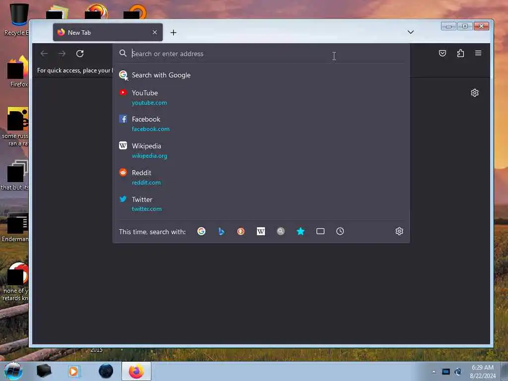Open media player taskbar icon
The height and width of the screenshot is (381, 508).
(x=73, y=371)
